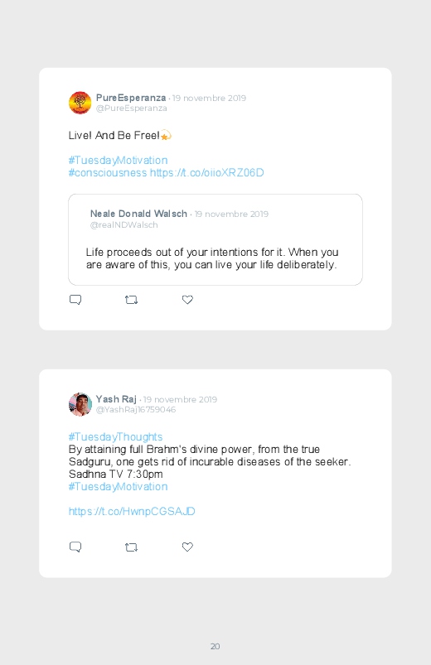The height and width of the screenshot is (665, 431).
Task: Click the reply icon on Yash Raj's tweet
Action: 75,547
